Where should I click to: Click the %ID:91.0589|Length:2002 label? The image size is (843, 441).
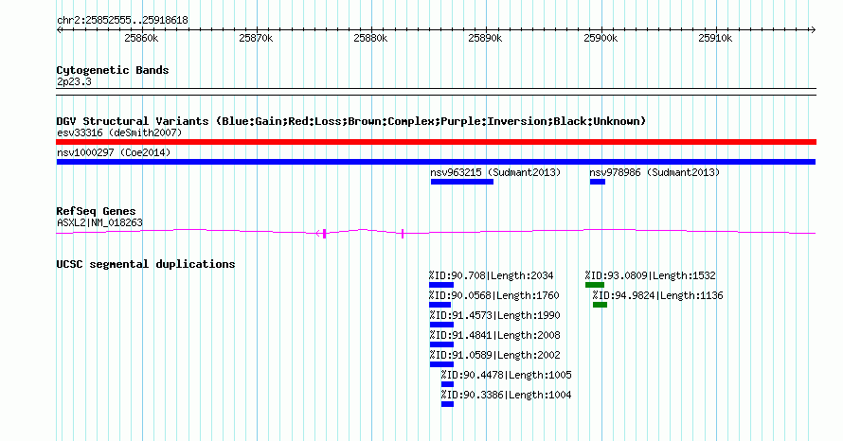(x=495, y=355)
